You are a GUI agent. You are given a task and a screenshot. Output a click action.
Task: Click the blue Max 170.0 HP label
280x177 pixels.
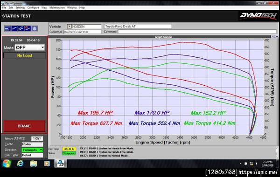tap(152, 113)
